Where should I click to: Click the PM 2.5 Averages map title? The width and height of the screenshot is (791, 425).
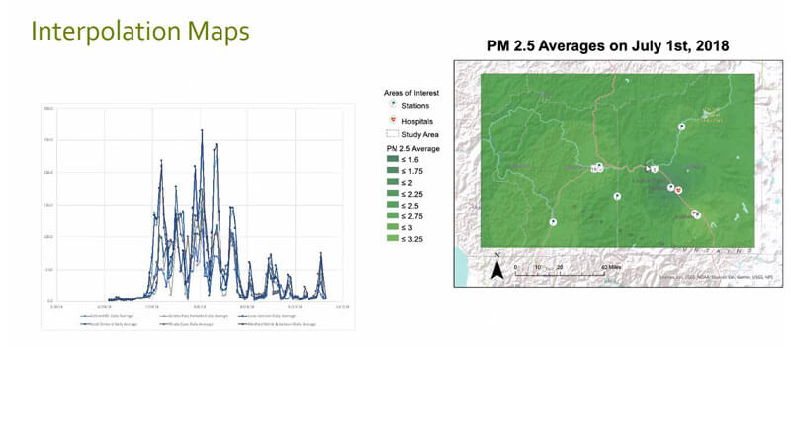[604, 46]
